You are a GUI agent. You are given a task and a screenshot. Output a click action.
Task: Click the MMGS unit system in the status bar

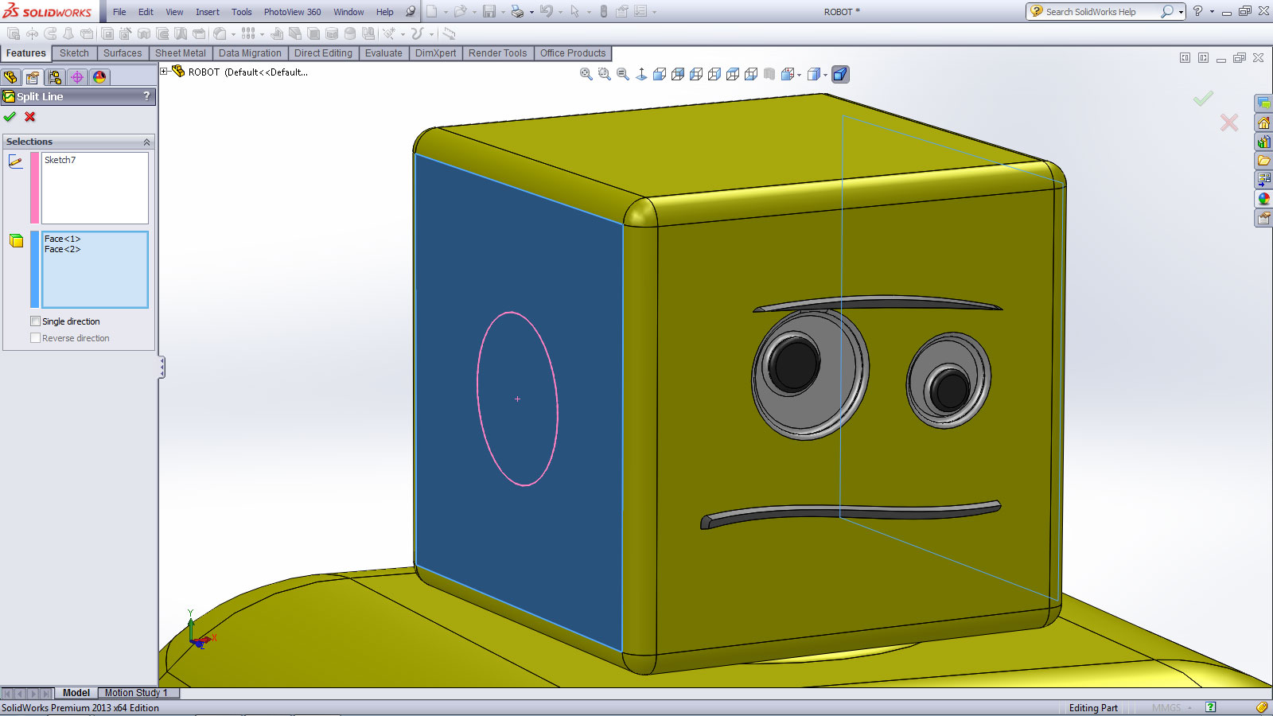(x=1166, y=708)
